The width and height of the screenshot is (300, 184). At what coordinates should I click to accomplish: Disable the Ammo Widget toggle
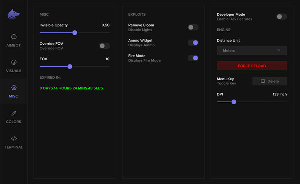[x=193, y=43]
